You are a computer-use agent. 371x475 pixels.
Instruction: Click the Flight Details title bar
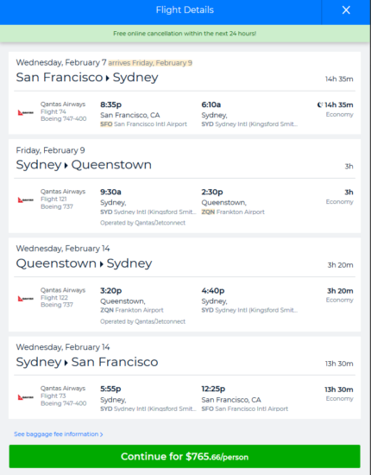(185, 10)
